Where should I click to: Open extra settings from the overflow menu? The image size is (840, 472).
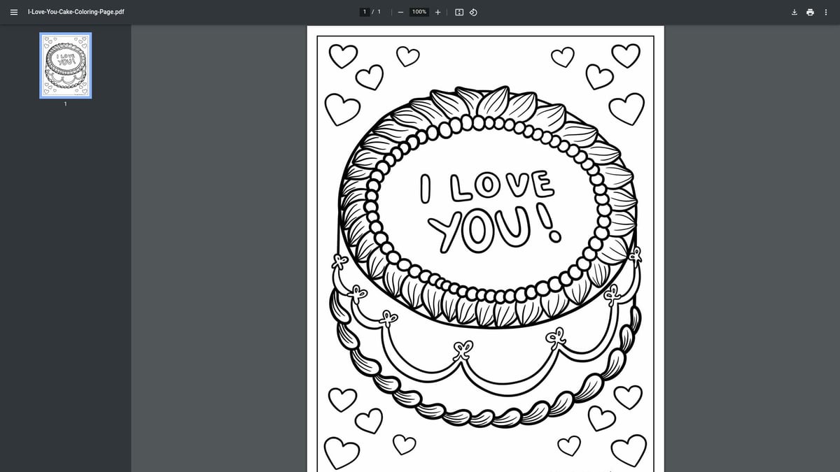(827, 12)
